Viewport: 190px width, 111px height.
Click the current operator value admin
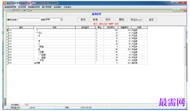click(x=32, y=107)
